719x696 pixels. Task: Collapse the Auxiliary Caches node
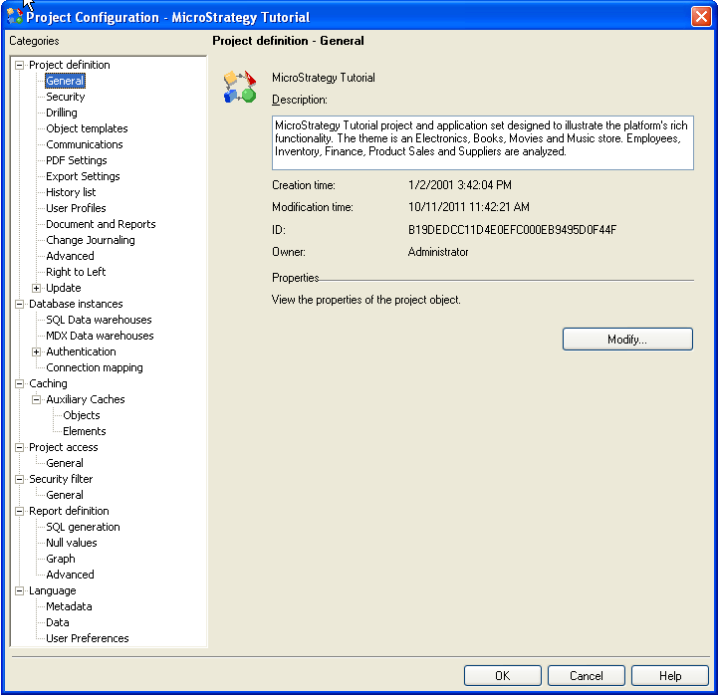36,400
